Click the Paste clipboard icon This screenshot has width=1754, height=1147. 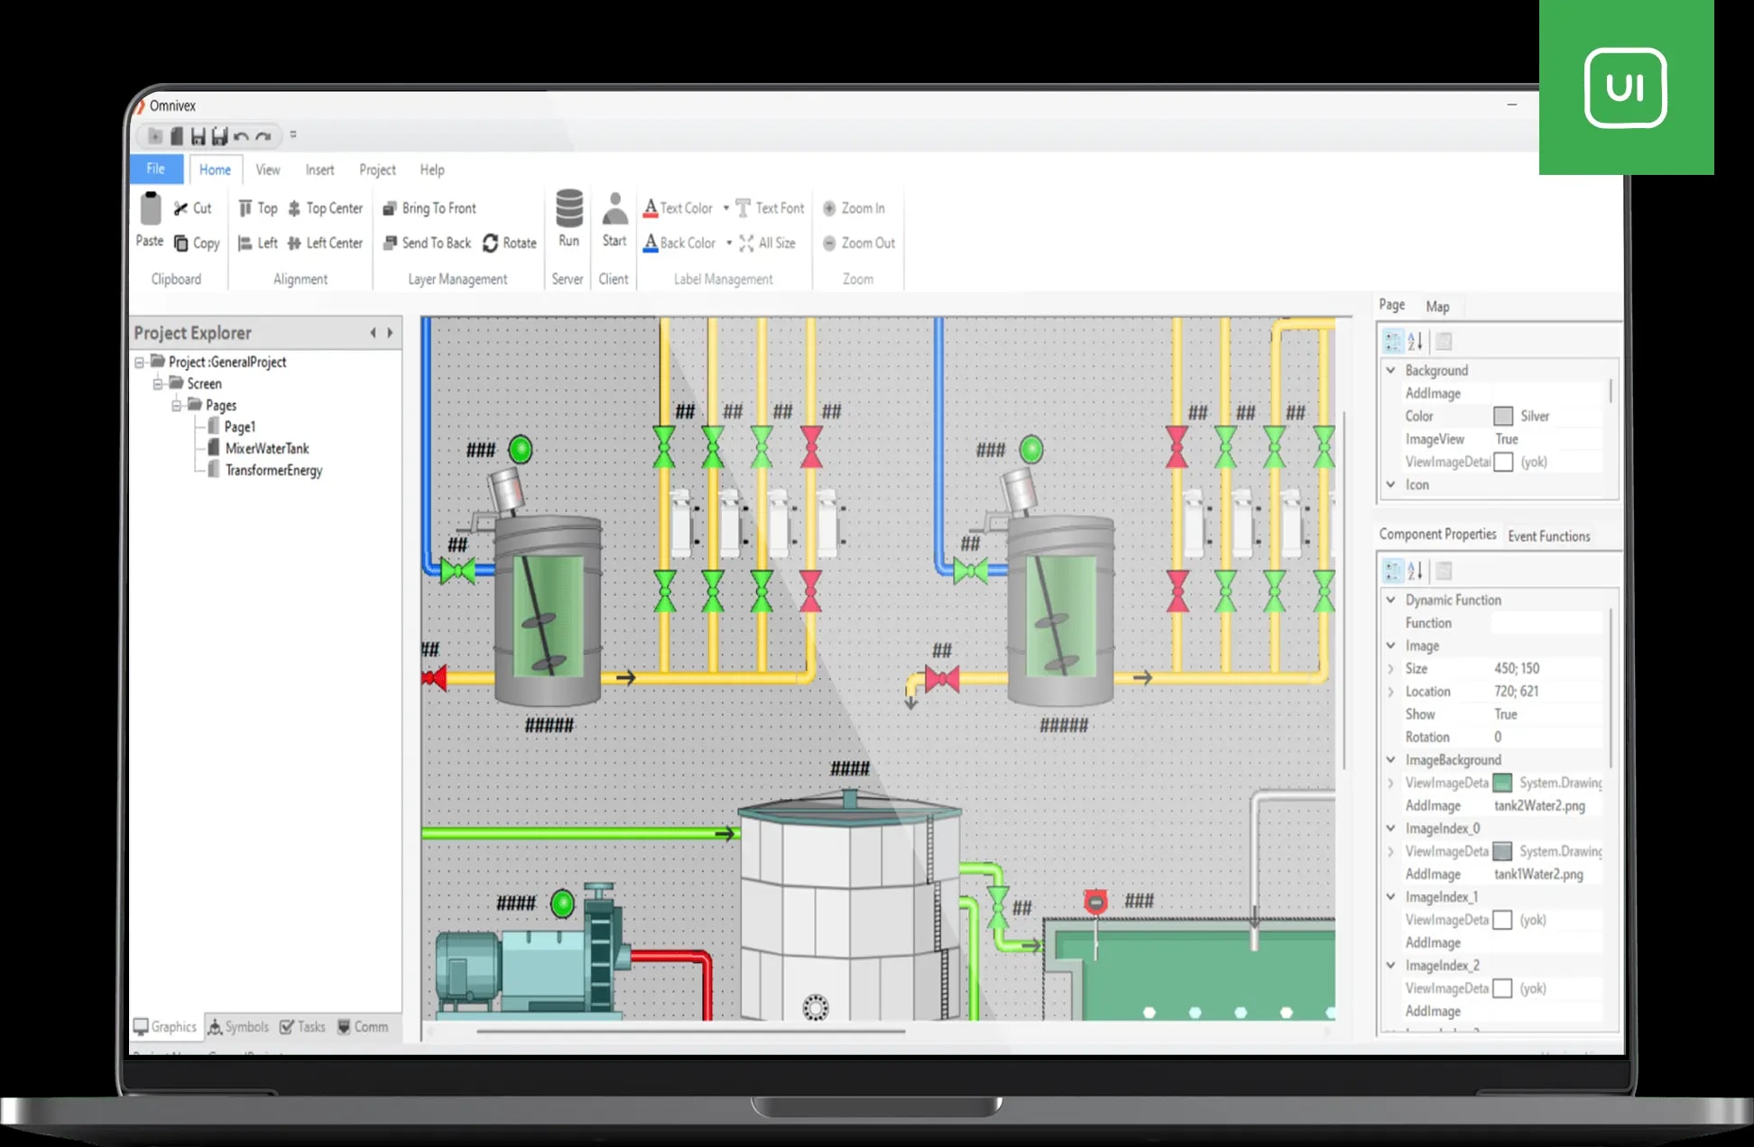pos(151,209)
